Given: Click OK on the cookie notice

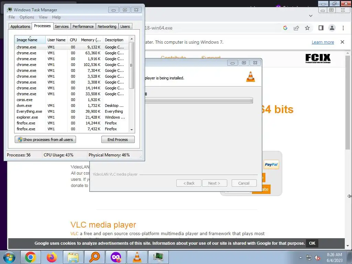Looking at the screenshot, I should pos(312,243).
